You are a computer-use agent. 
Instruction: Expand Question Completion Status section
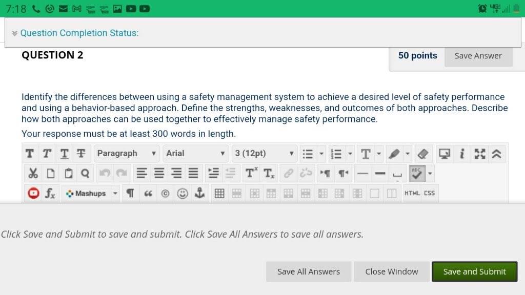14,33
